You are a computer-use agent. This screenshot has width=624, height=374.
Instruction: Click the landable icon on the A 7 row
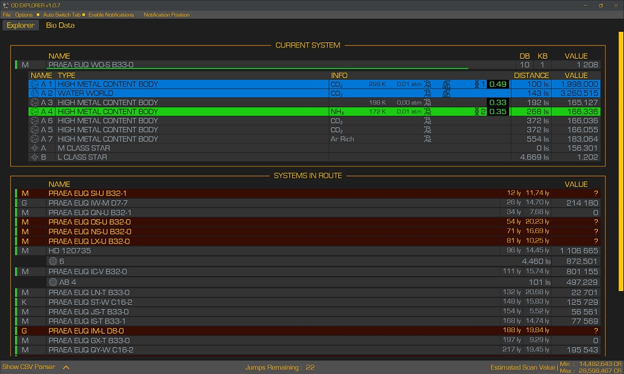click(427, 139)
